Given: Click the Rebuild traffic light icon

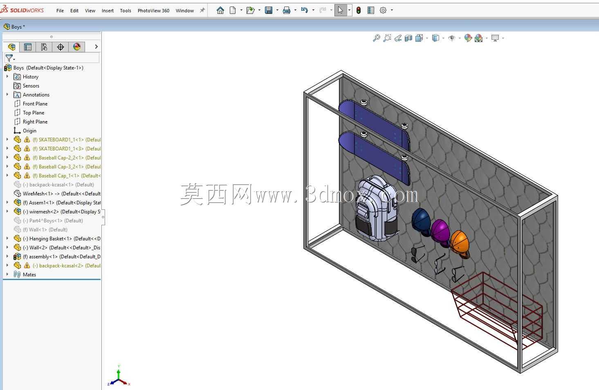Looking at the screenshot, I should pos(359,10).
